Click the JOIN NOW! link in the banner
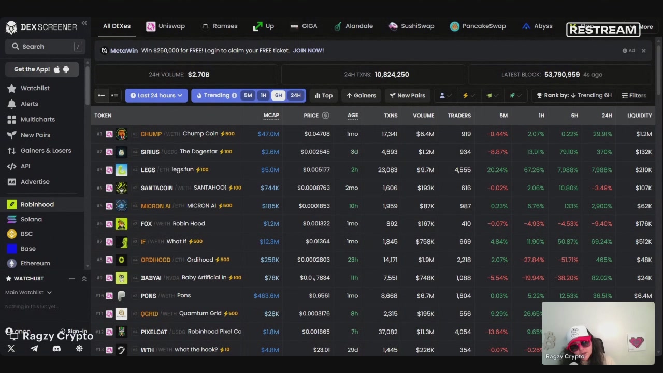The image size is (663, 373). coord(308,51)
